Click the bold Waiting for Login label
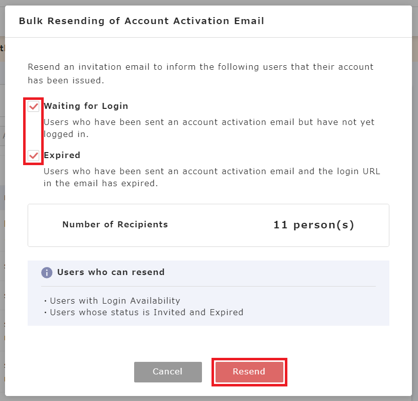This screenshot has height=401, width=418. 86,106
